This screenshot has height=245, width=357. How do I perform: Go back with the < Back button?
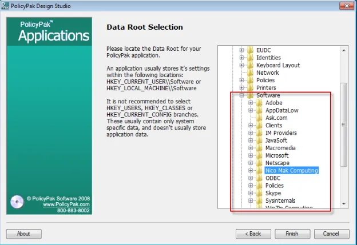253,234
